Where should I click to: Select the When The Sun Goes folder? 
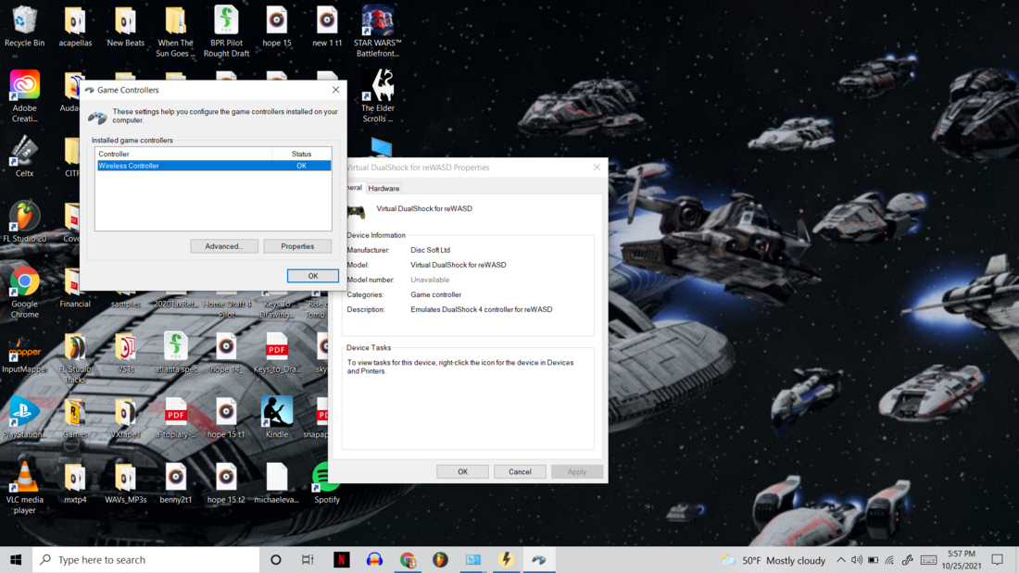(175, 31)
